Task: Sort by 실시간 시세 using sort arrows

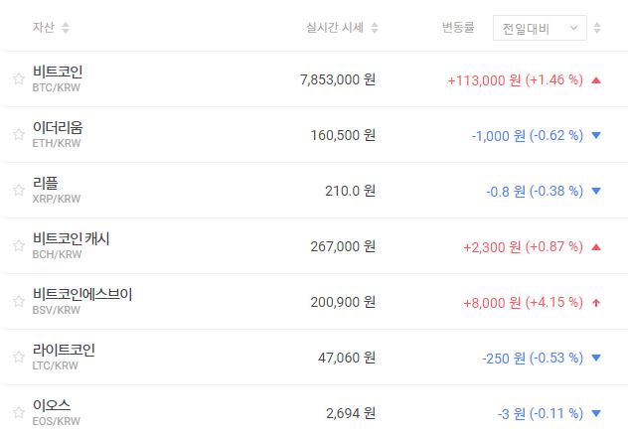Action: 375,28
